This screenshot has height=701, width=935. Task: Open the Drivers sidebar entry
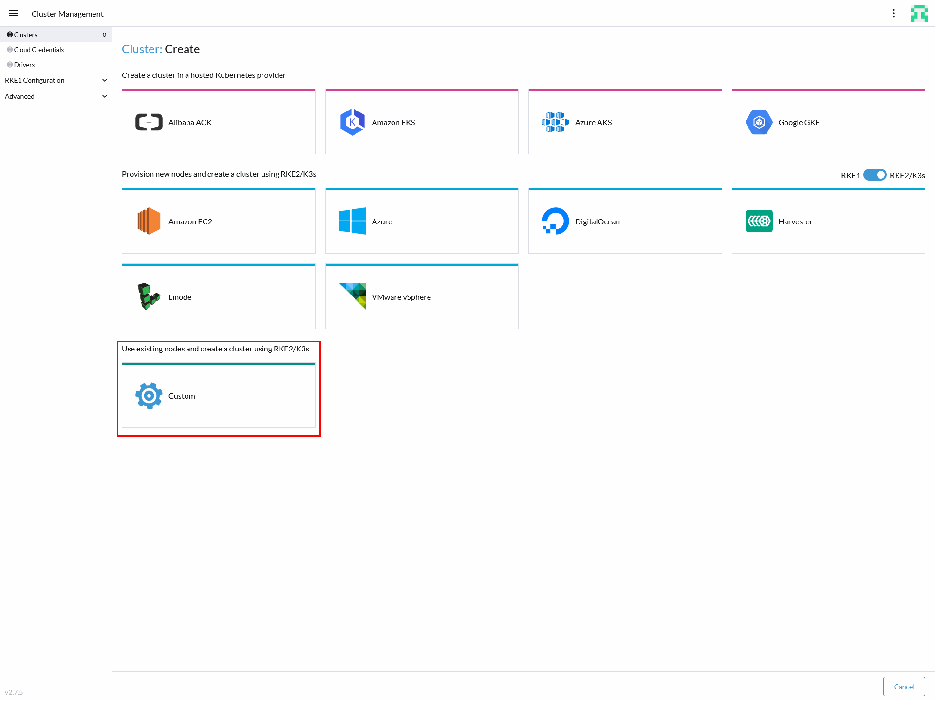(x=24, y=64)
